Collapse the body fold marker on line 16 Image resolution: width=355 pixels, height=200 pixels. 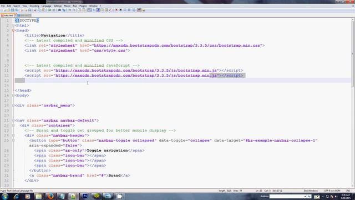point(13,96)
